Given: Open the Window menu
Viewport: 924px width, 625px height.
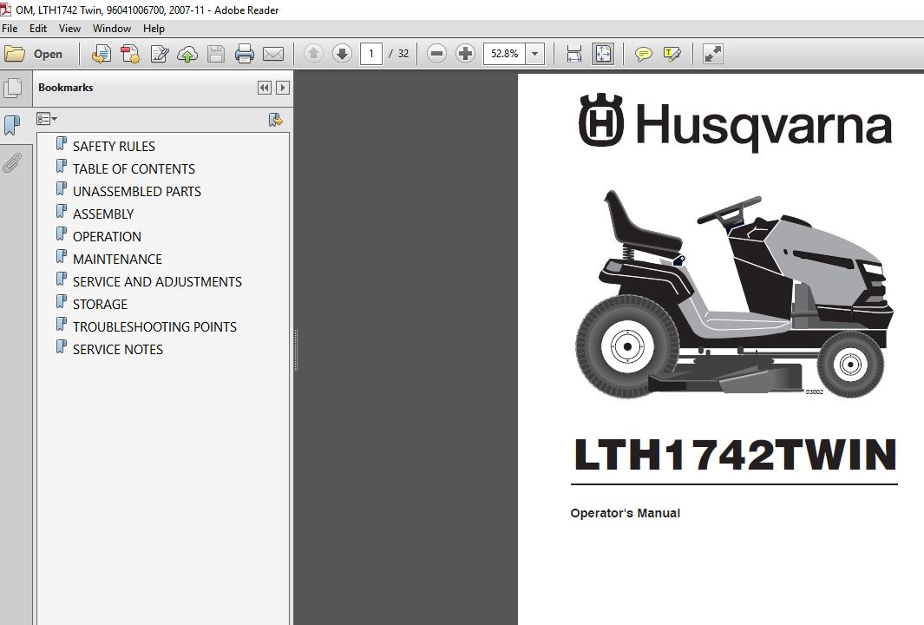Looking at the screenshot, I should pos(111,29).
